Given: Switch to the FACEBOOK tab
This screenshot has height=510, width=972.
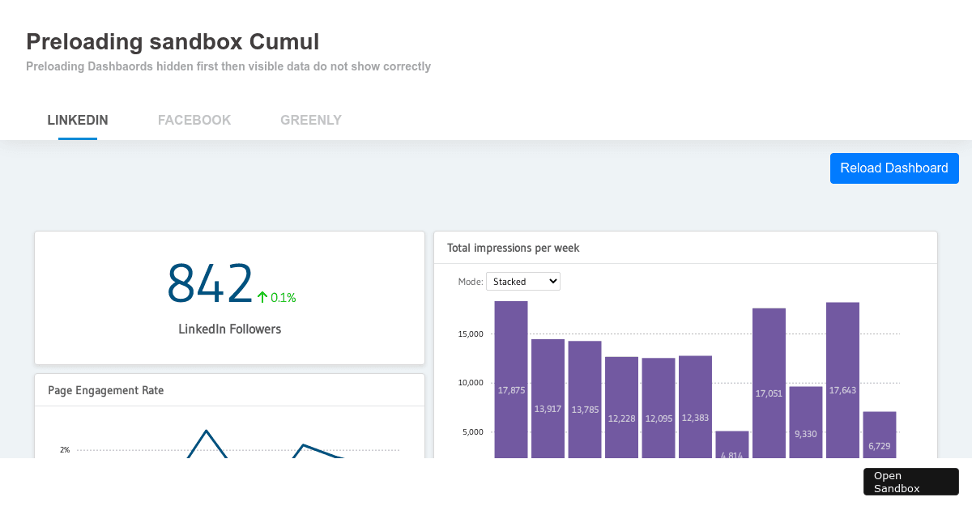Looking at the screenshot, I should [194, 120].
